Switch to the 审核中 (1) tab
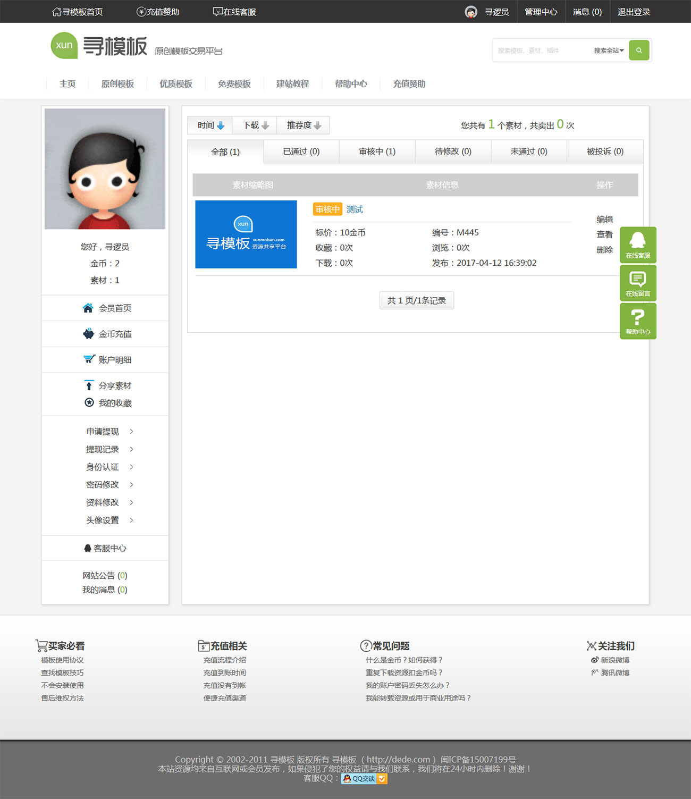 377,152
